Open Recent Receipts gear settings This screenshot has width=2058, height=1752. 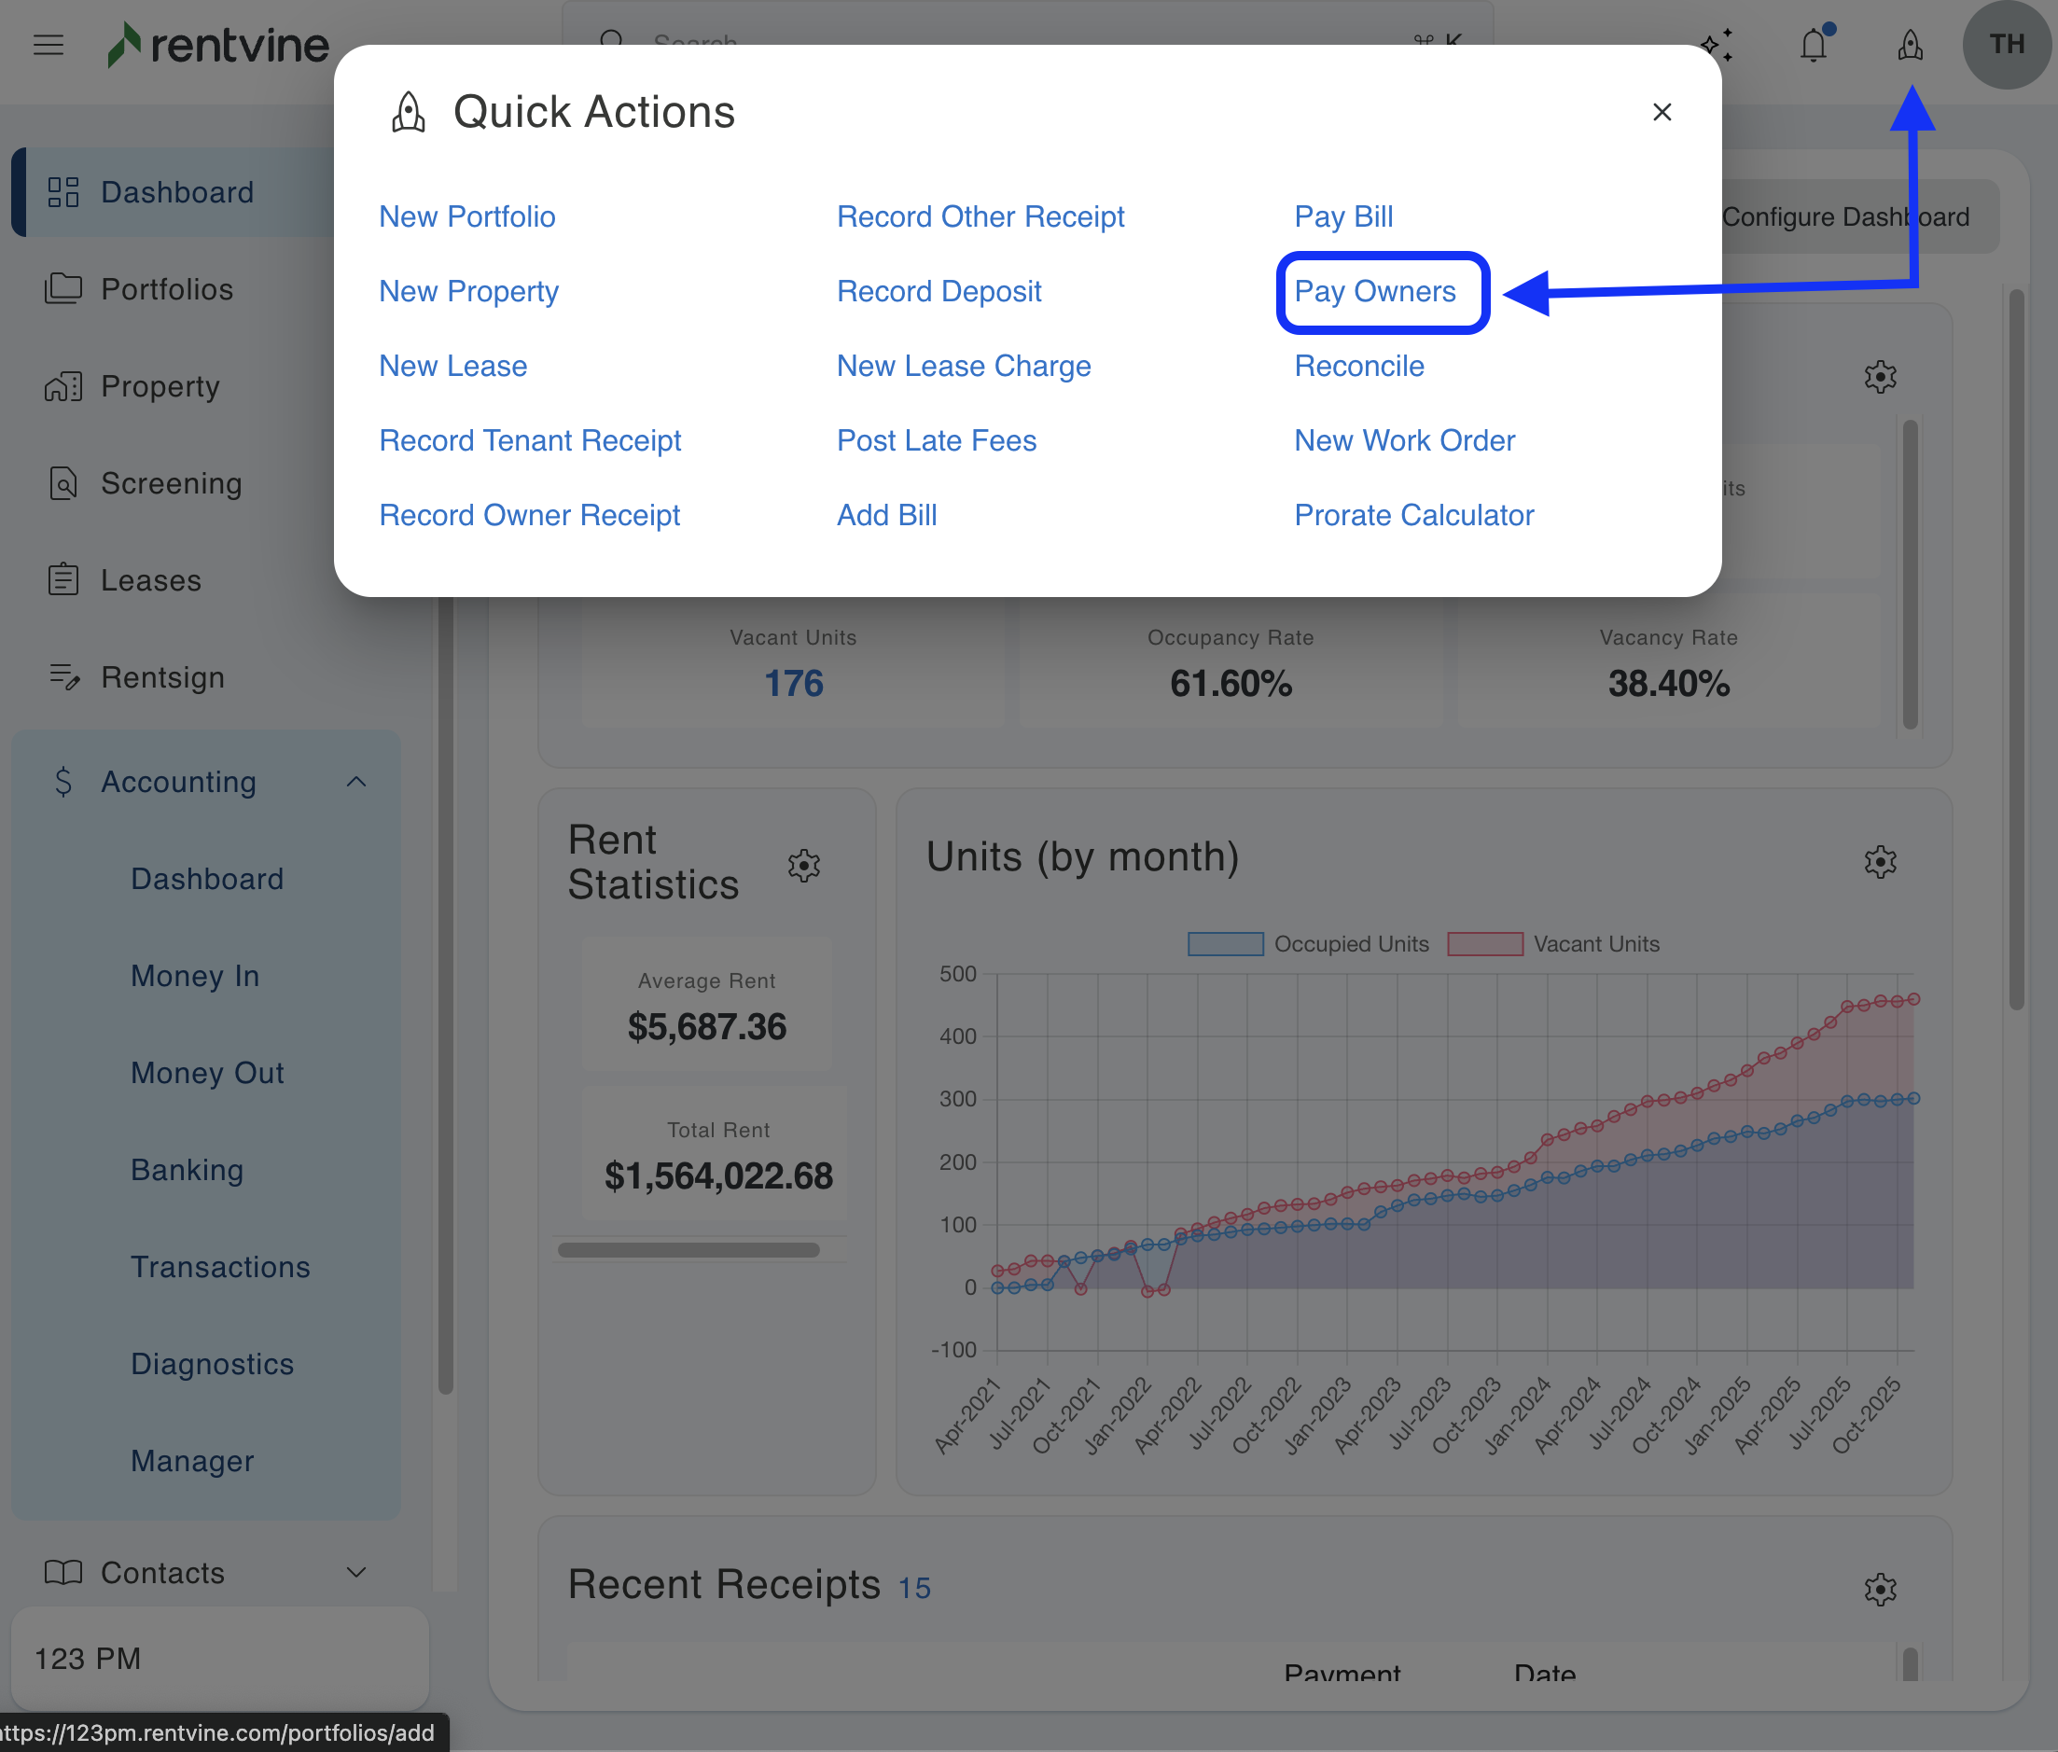click(x=1879, y=1589)
